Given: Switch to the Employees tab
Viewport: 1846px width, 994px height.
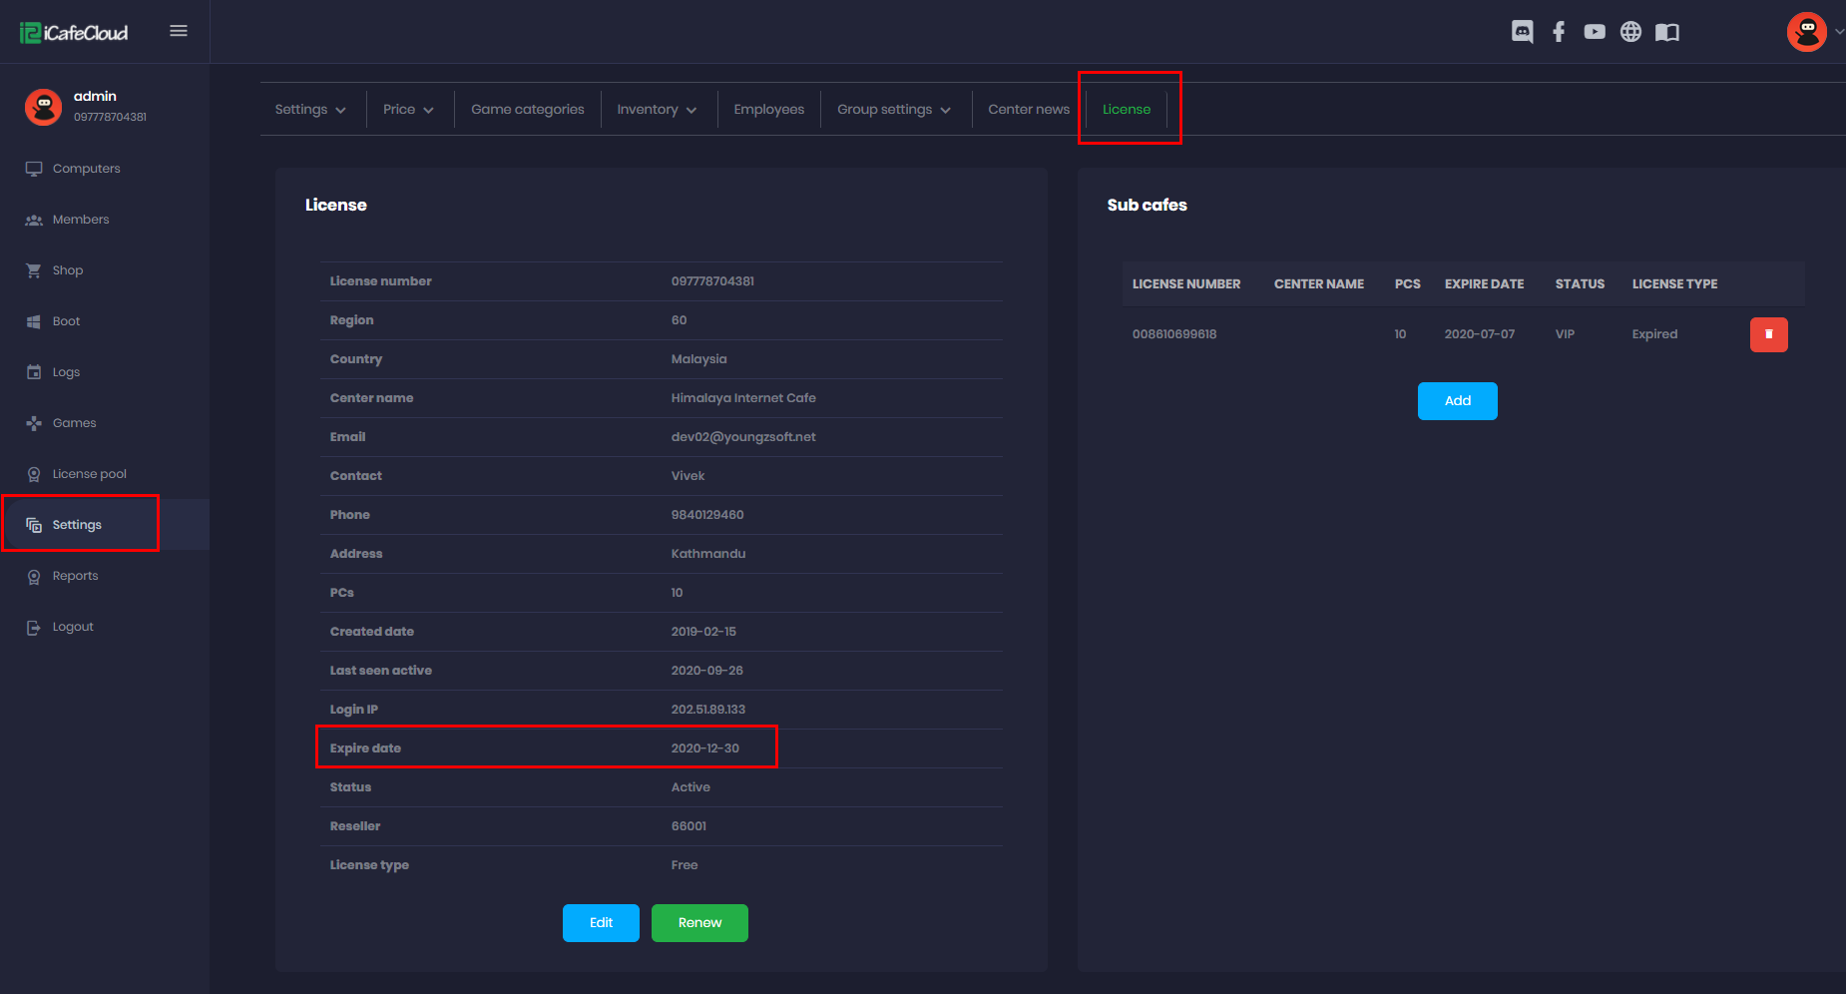Looking at the screenshot, I should (768, 110).
